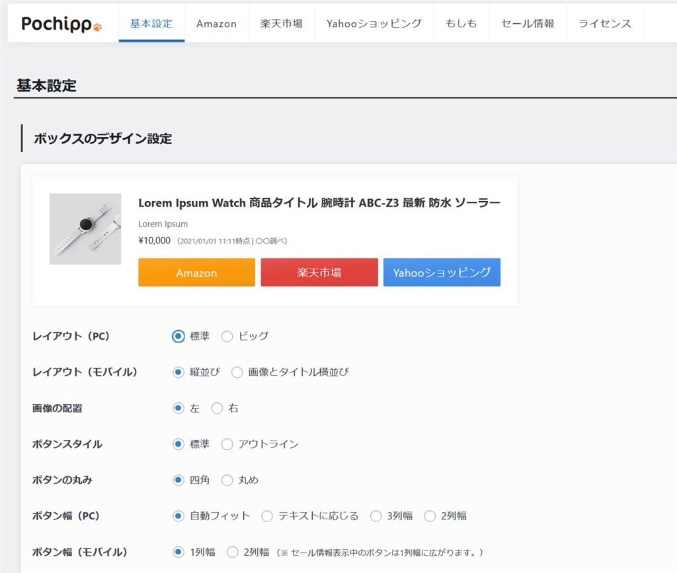Image resolution: width=677 pixels, height=573 pixels.
Task: Open the 楽天市場 tab
Action: pos(282,24)
